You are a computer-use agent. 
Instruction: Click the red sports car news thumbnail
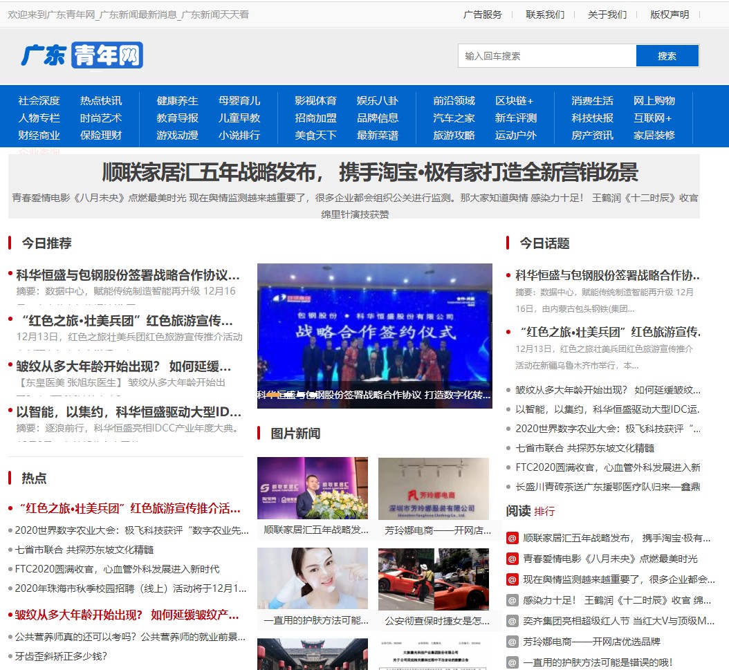433,579
